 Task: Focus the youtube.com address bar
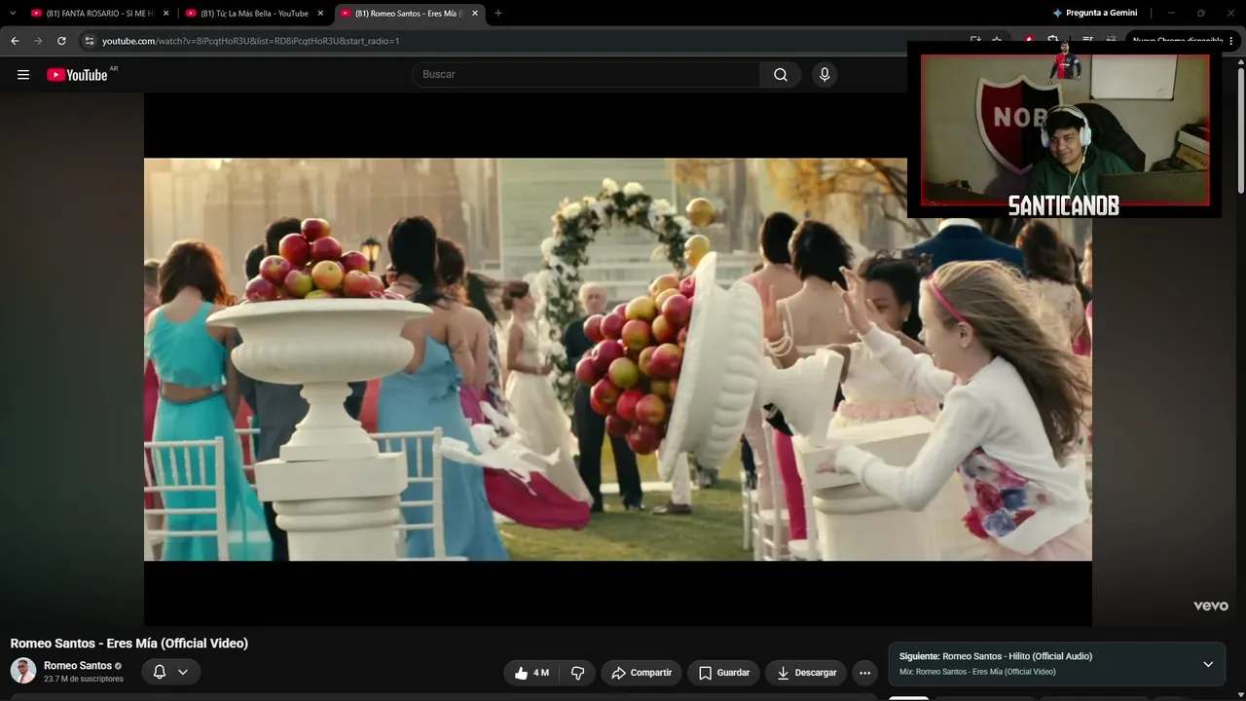pyautogui.click(x=526, y=41)
